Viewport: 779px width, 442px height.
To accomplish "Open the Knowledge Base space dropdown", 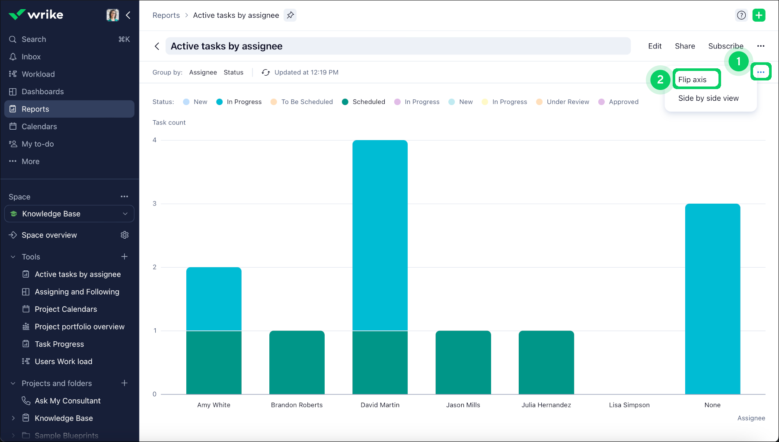I will (x=125, y=214).
